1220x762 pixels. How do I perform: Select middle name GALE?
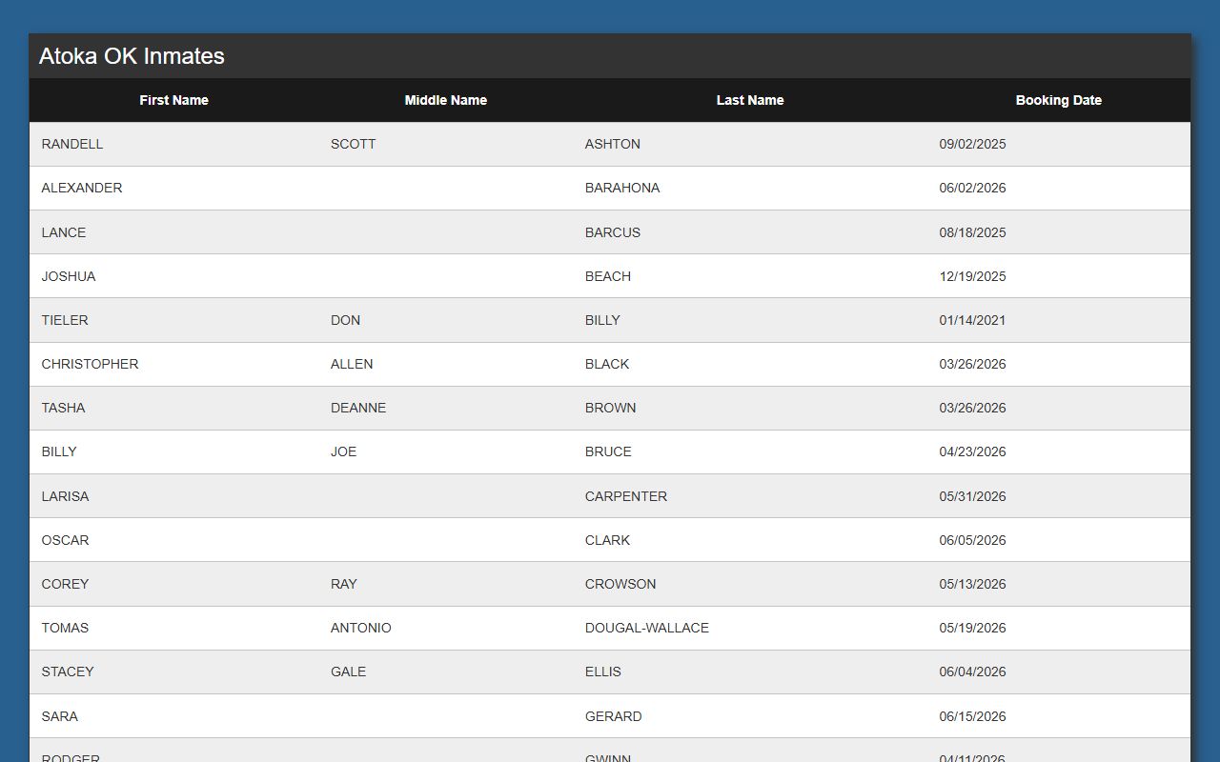(349, 672)
